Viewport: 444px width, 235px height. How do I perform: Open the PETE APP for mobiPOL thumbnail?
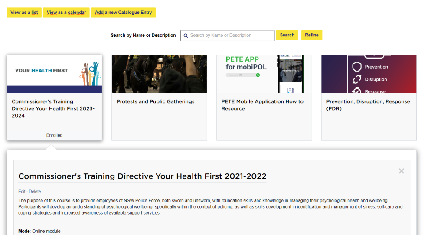point(264,74)
